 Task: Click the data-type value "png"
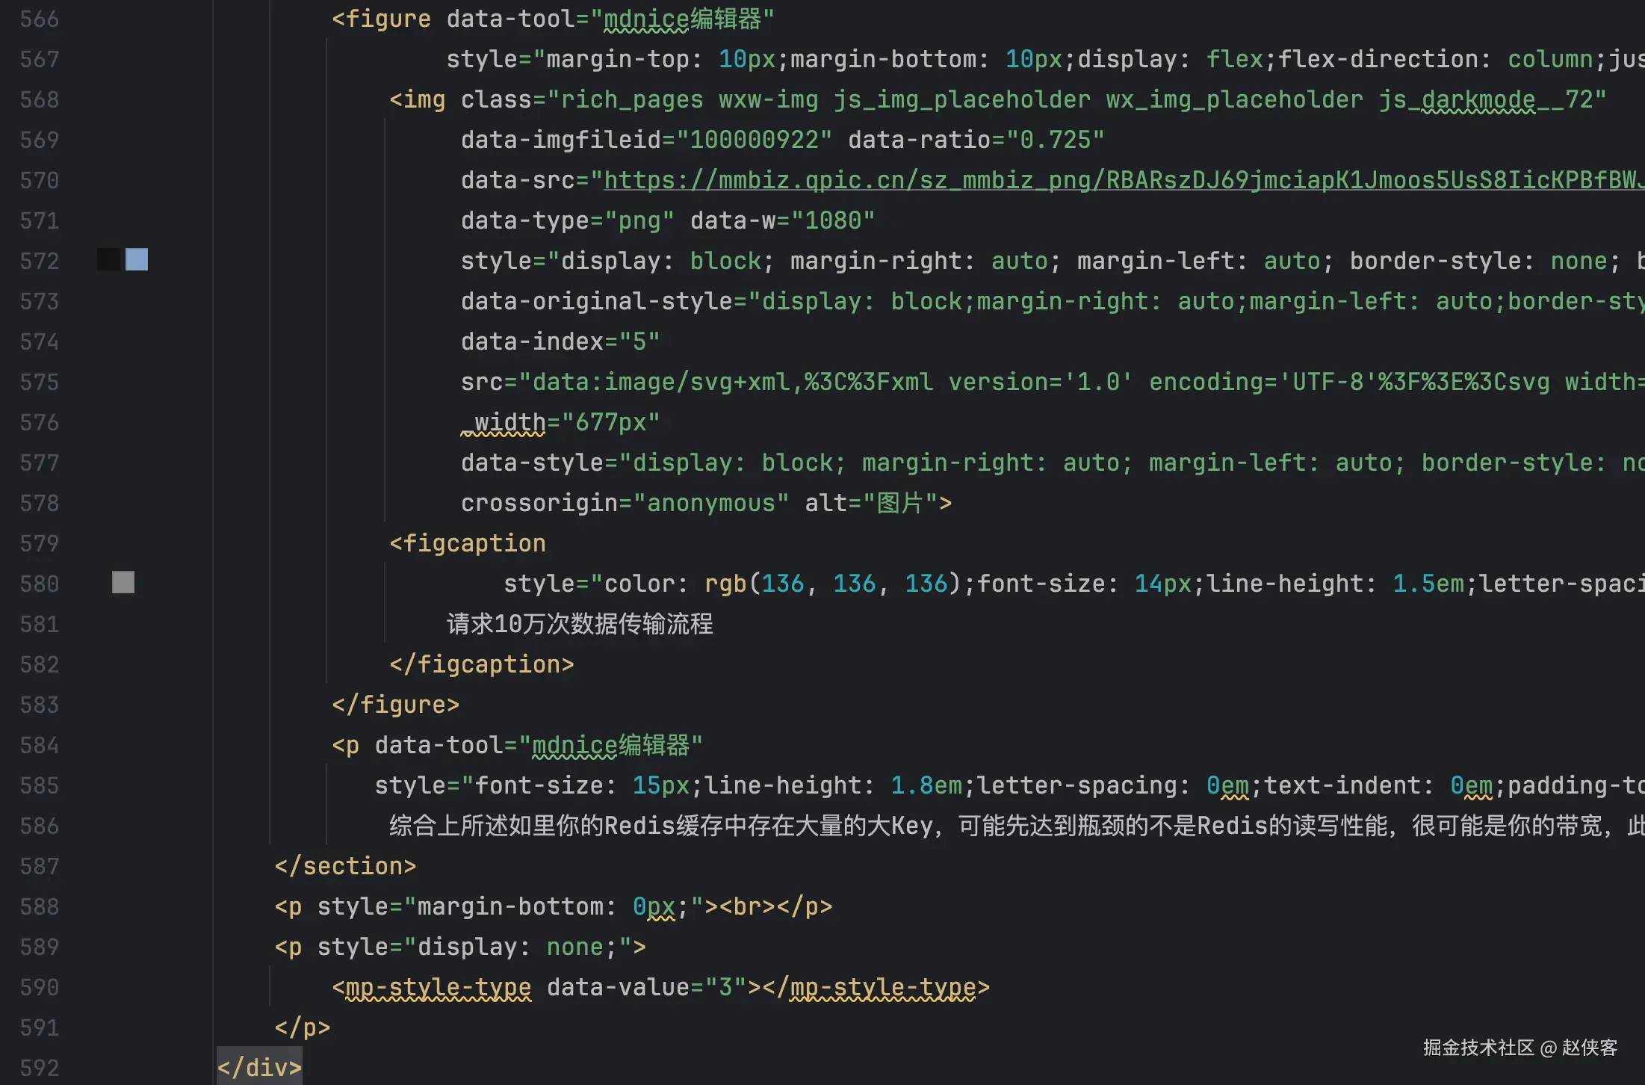coord(639,220)
